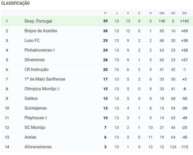
Task: Select the CLASSIFICAÇÃO section heading
Action: point(15,3)
